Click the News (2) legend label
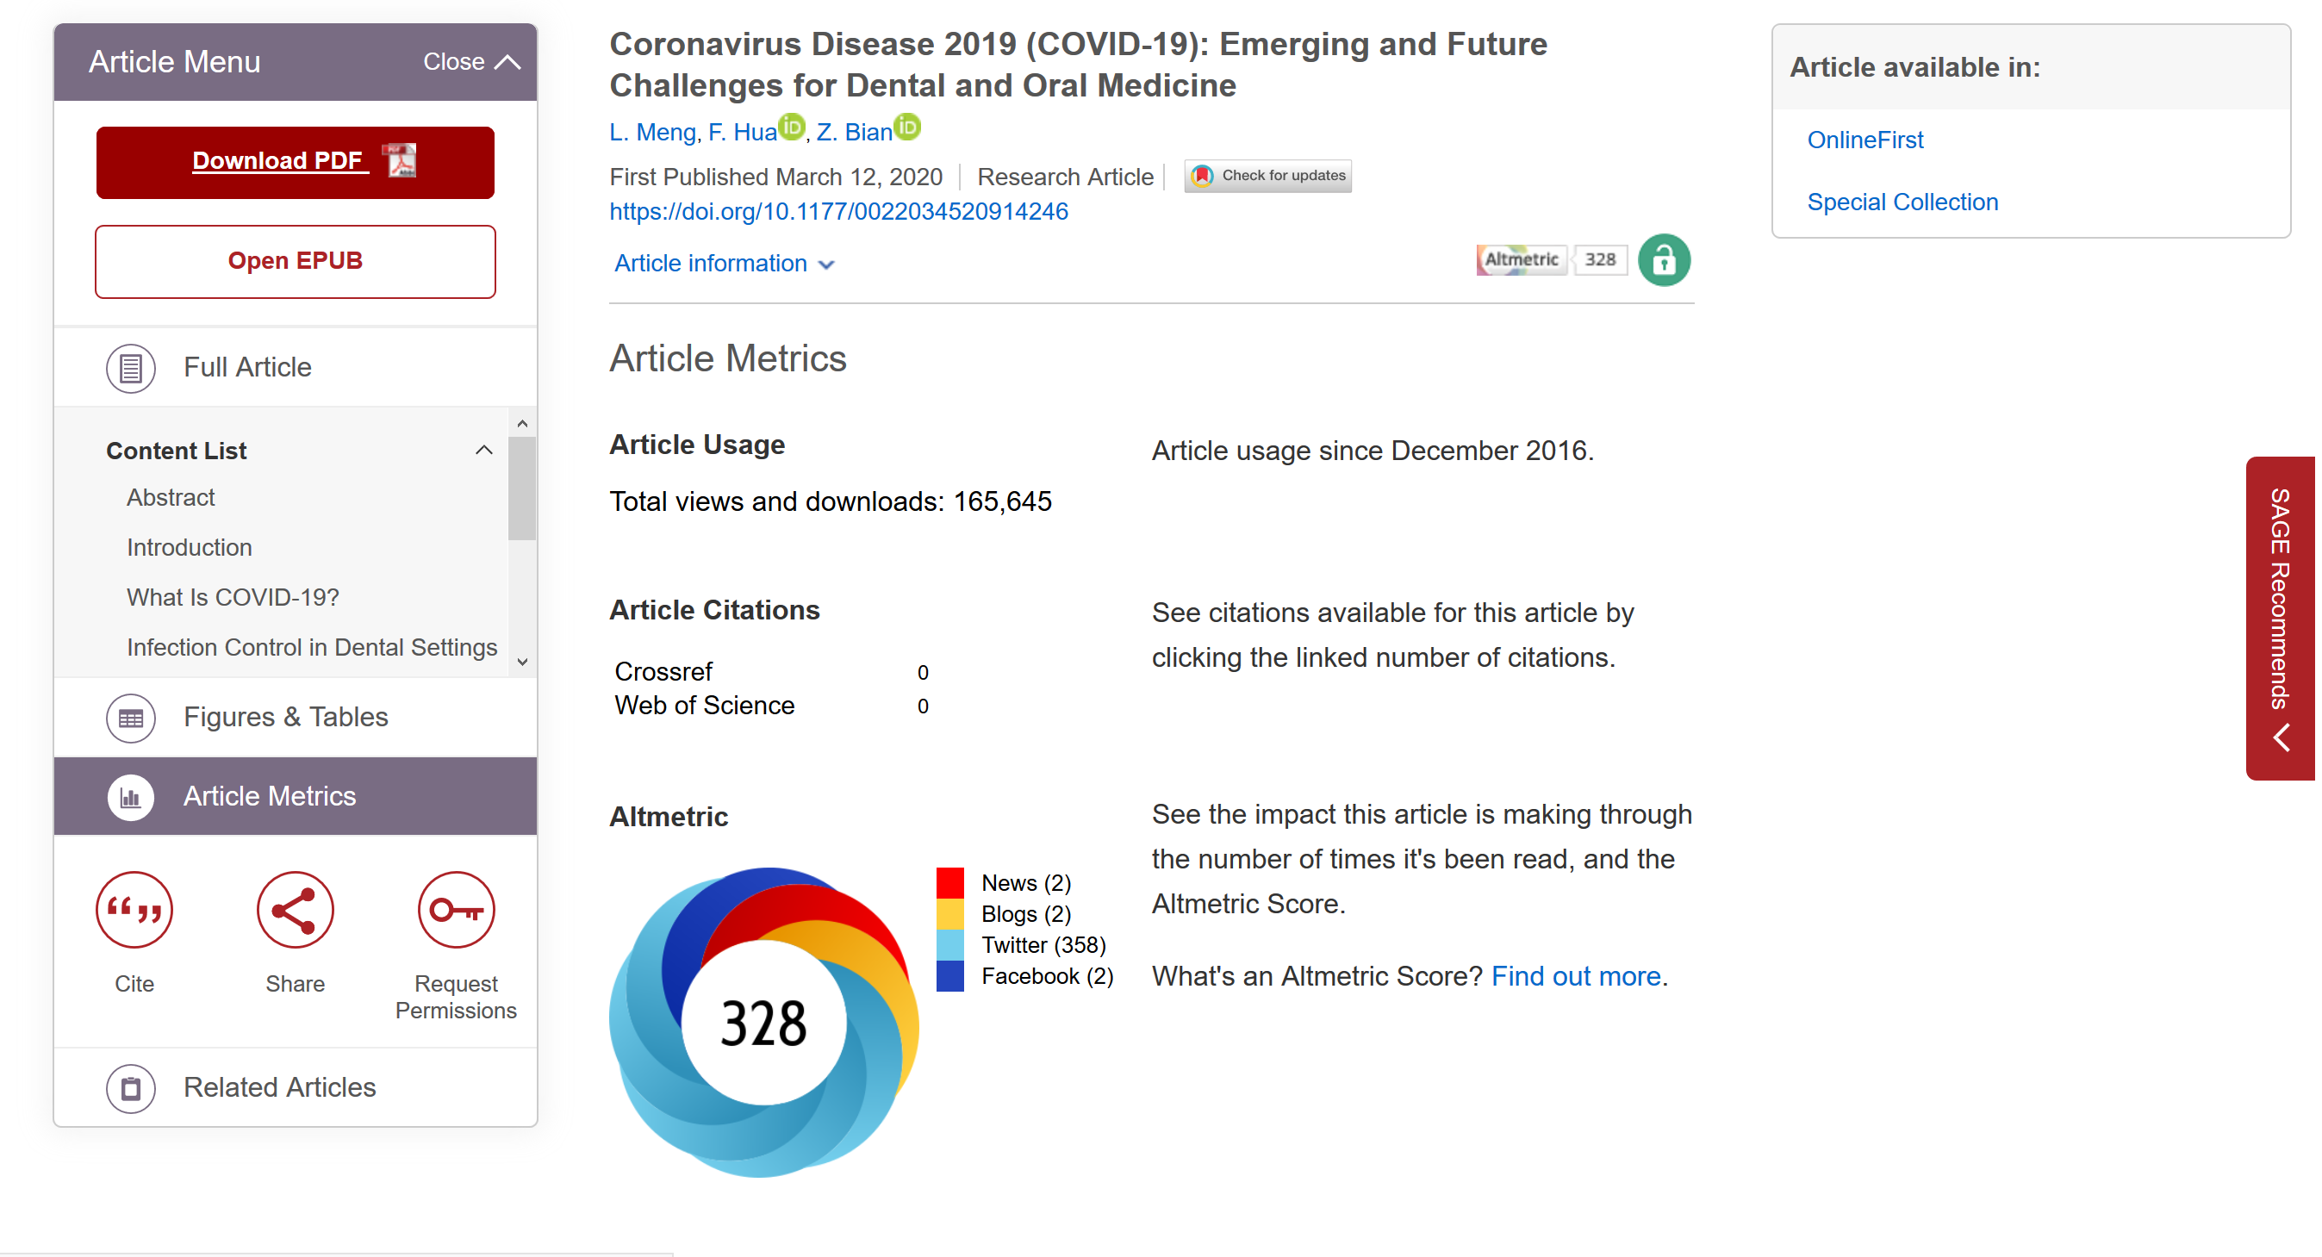 1026,883
